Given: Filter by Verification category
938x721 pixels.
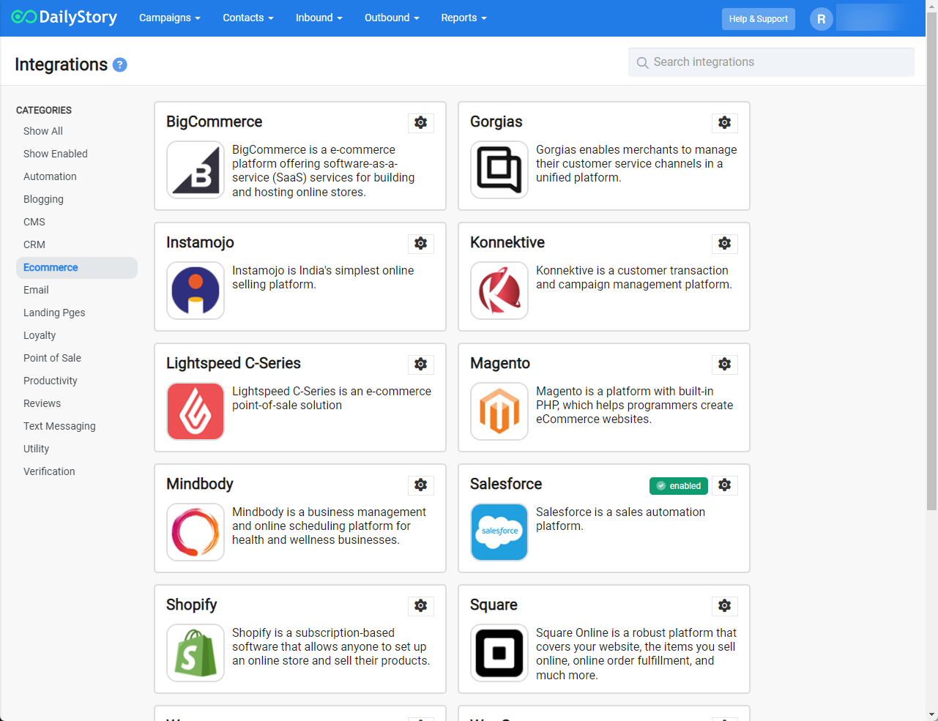Looking at the screenshot, I should 49,471.
